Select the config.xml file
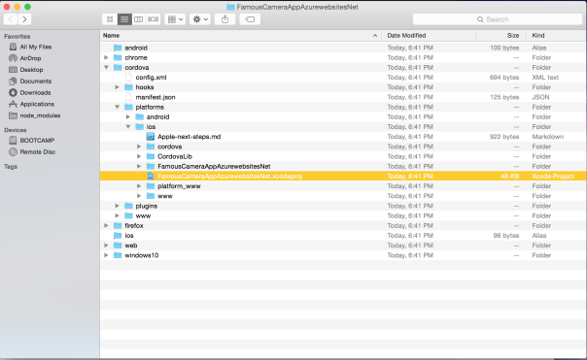The image size is (587, 360). 151,78
